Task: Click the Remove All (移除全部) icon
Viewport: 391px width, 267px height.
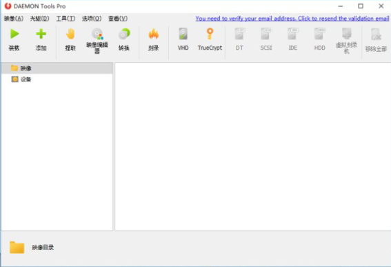Action: click(x=376, y=34)
